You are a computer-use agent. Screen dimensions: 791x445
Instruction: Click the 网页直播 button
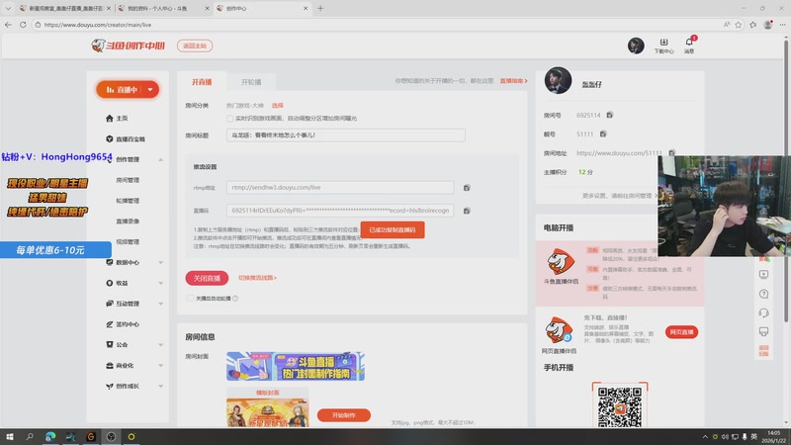(680, 332)
